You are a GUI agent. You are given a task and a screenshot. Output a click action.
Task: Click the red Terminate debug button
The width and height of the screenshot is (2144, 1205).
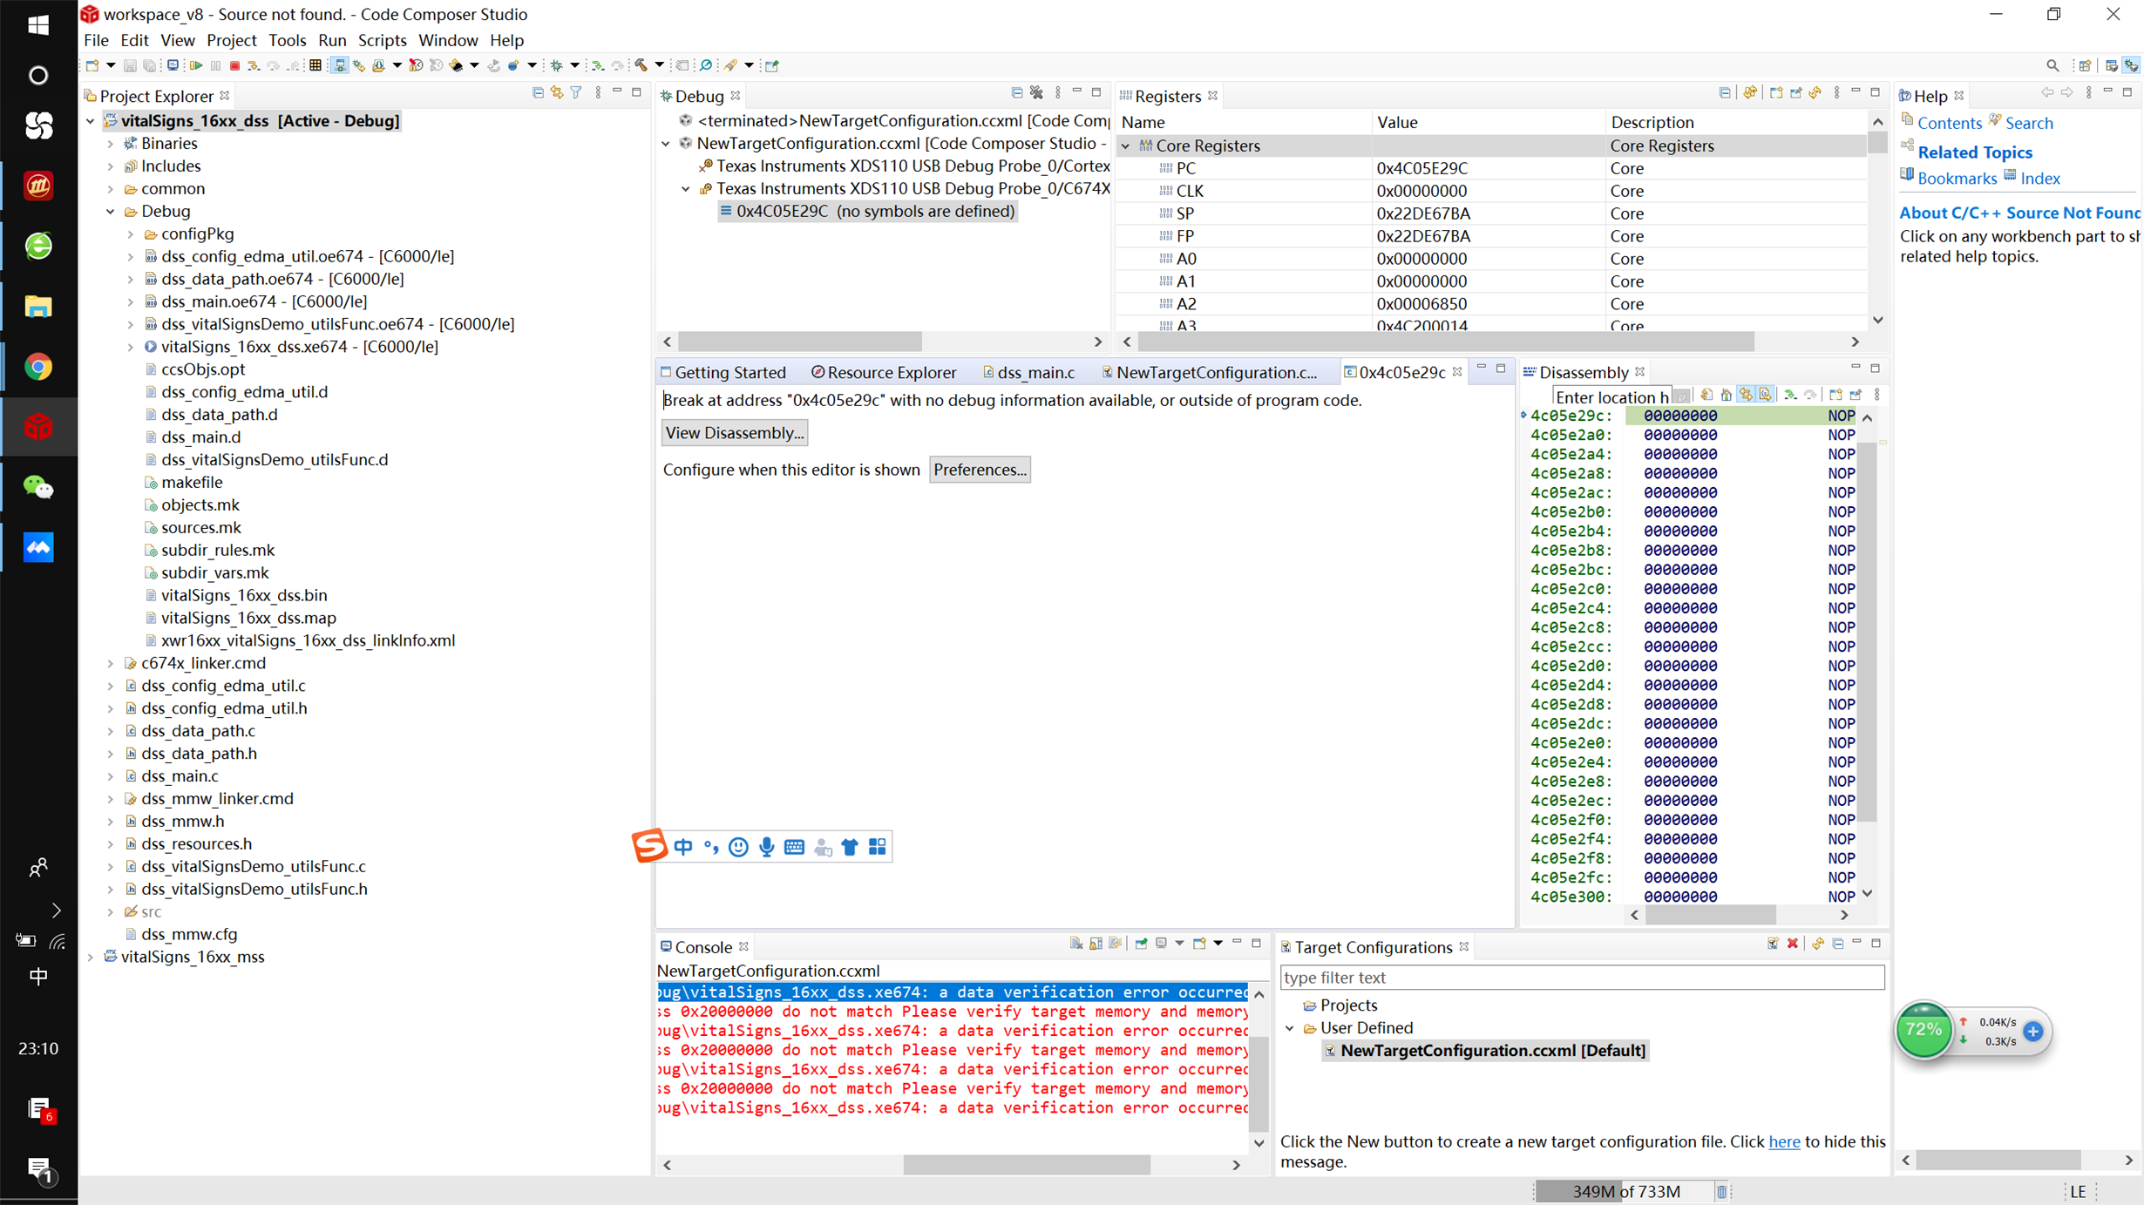pyautogui.click(x=234, y=65)
